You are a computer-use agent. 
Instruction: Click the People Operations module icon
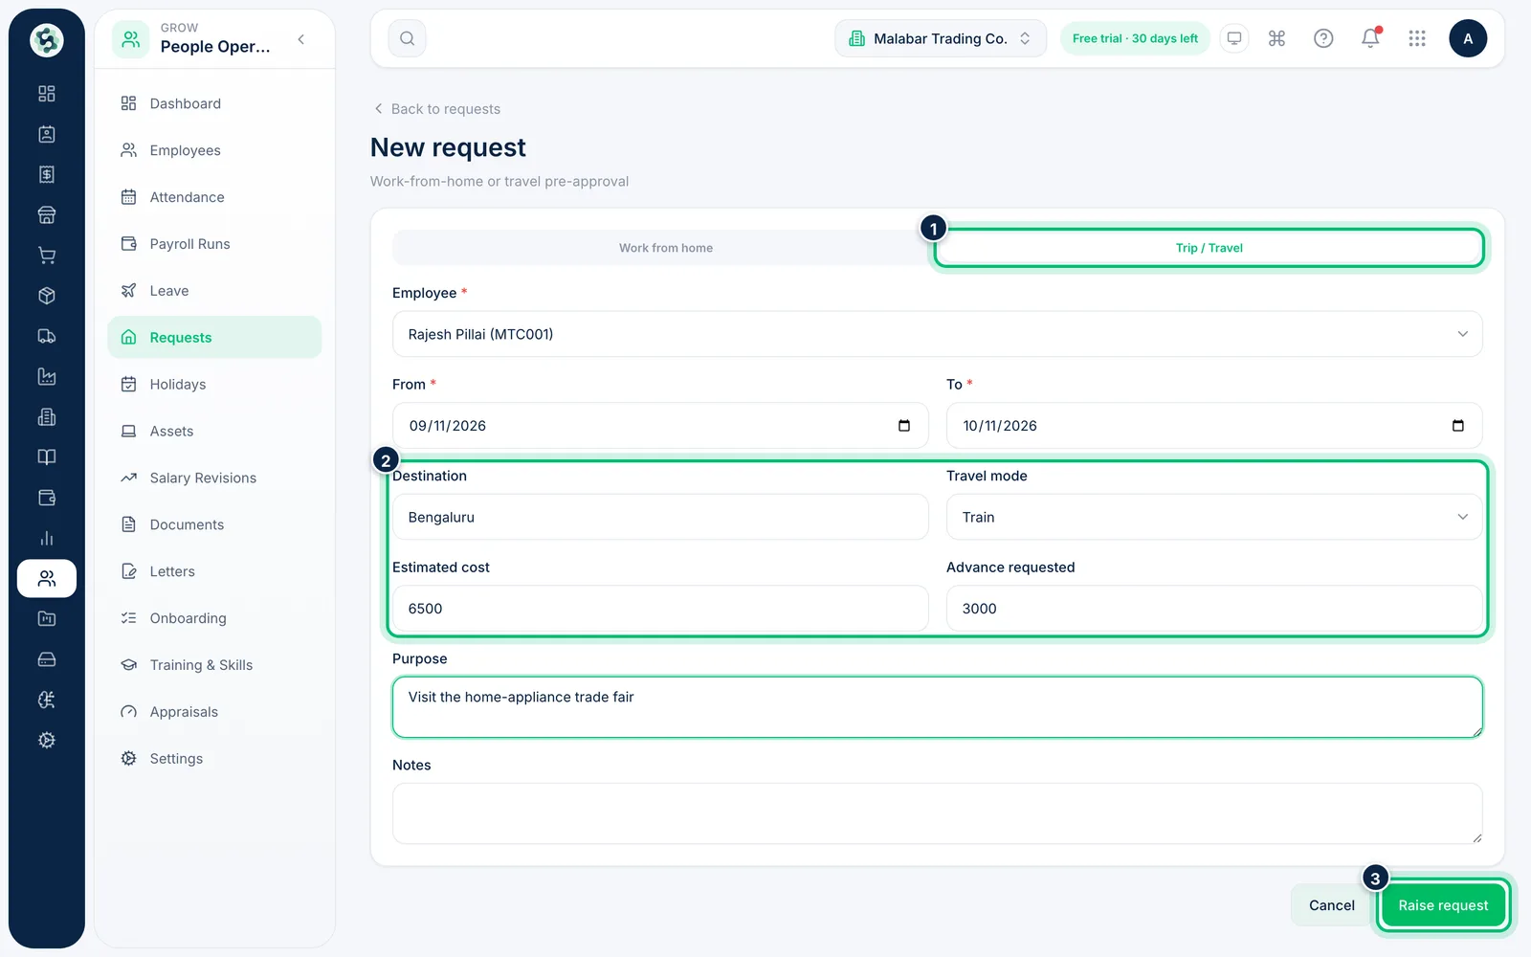(x=131, y=39)
